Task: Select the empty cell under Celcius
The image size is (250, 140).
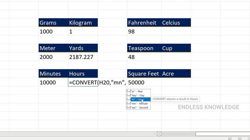Action: point(176,31)
